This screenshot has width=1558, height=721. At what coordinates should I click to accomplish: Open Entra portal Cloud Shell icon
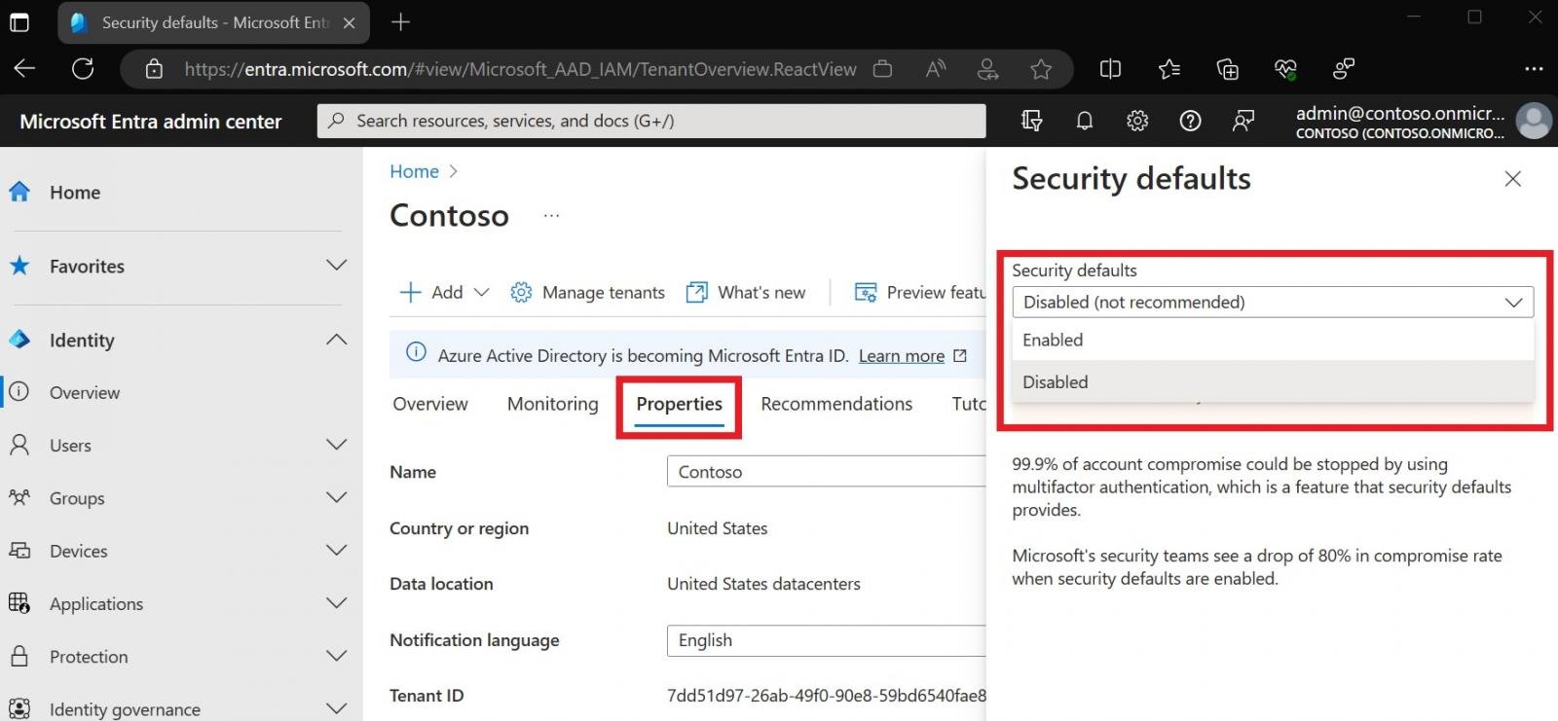point(1031,121)
